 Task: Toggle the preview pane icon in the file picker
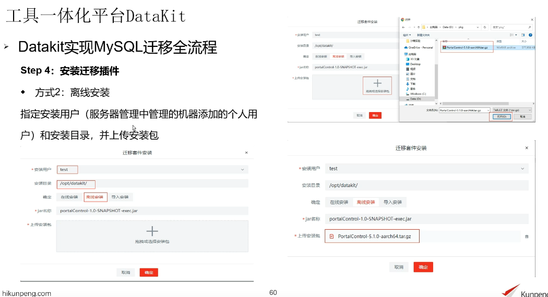coord(523,35)
